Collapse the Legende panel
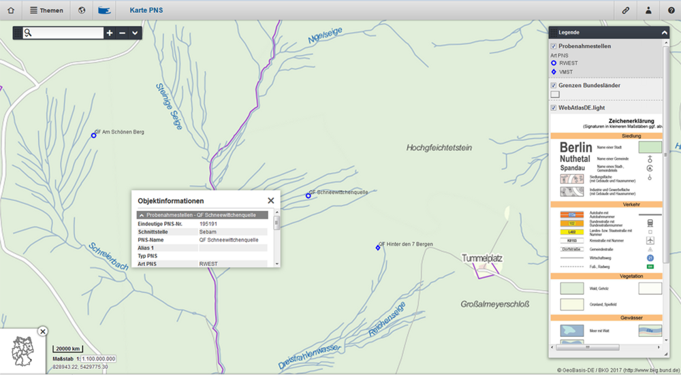Image resolution: width=681 pixels, height=375 pixels. (x=664, y=33)
